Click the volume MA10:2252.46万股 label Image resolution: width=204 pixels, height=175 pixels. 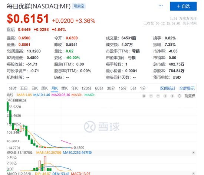[x=77, y=153]
